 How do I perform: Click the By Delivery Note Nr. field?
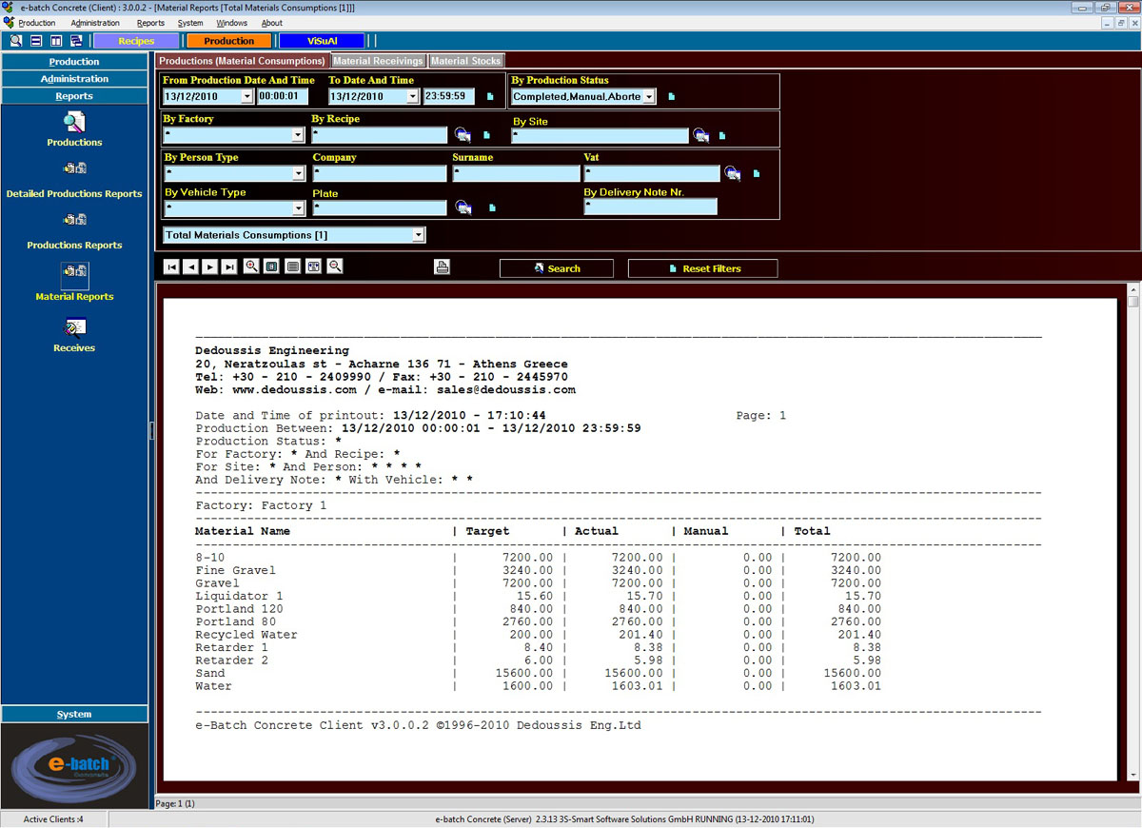(x=650, y=207)
